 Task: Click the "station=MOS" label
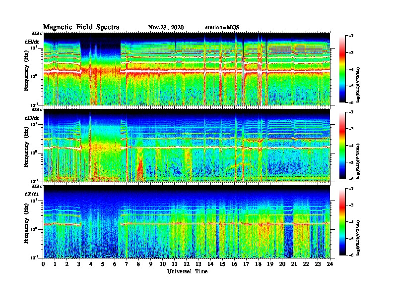(222, 28)
